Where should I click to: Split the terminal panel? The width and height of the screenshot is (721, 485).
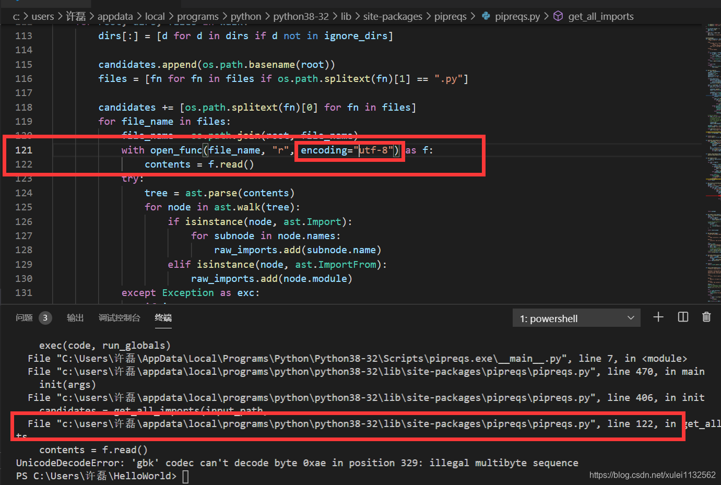tap(683, 317)
